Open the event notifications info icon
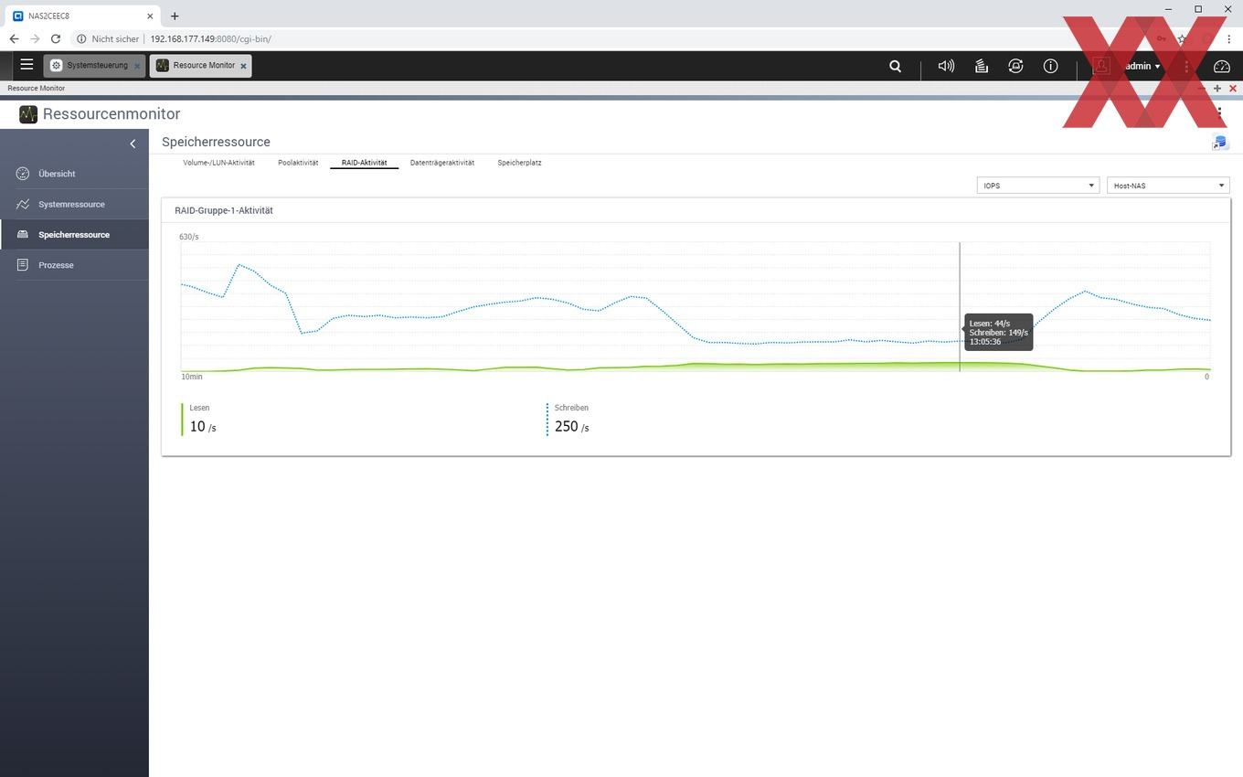This screenshot has height=777, width=1243. (1050, 66)
